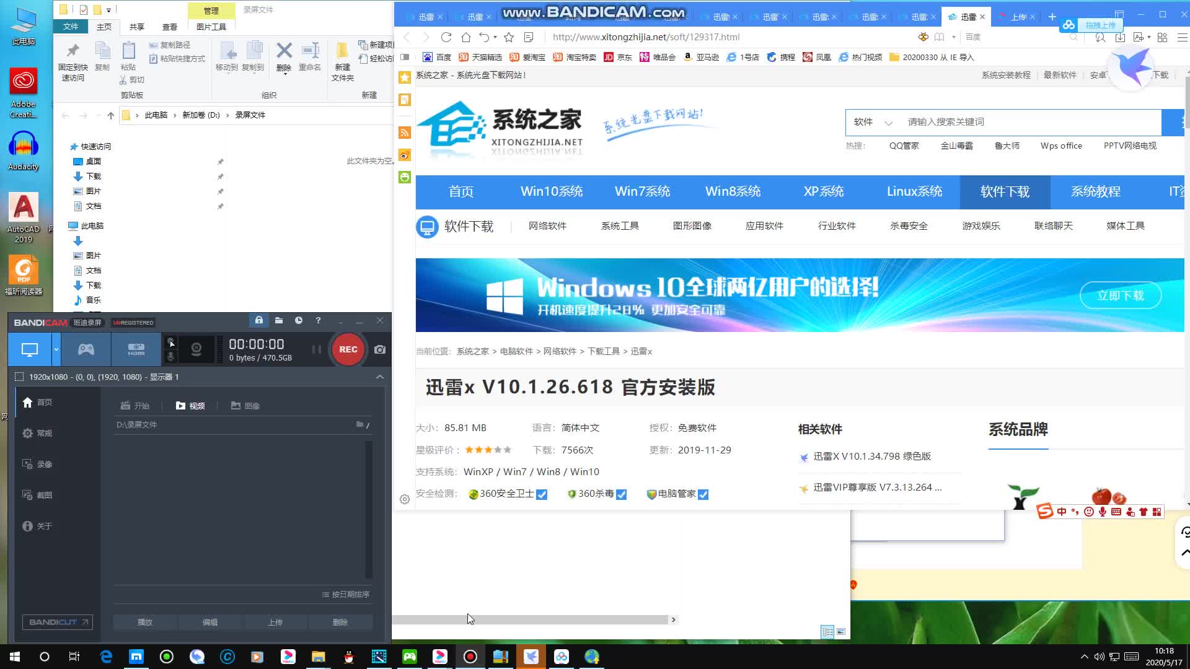Toggle microphone recording in Bandicam
1190x669 pixels.
point(171,356)
